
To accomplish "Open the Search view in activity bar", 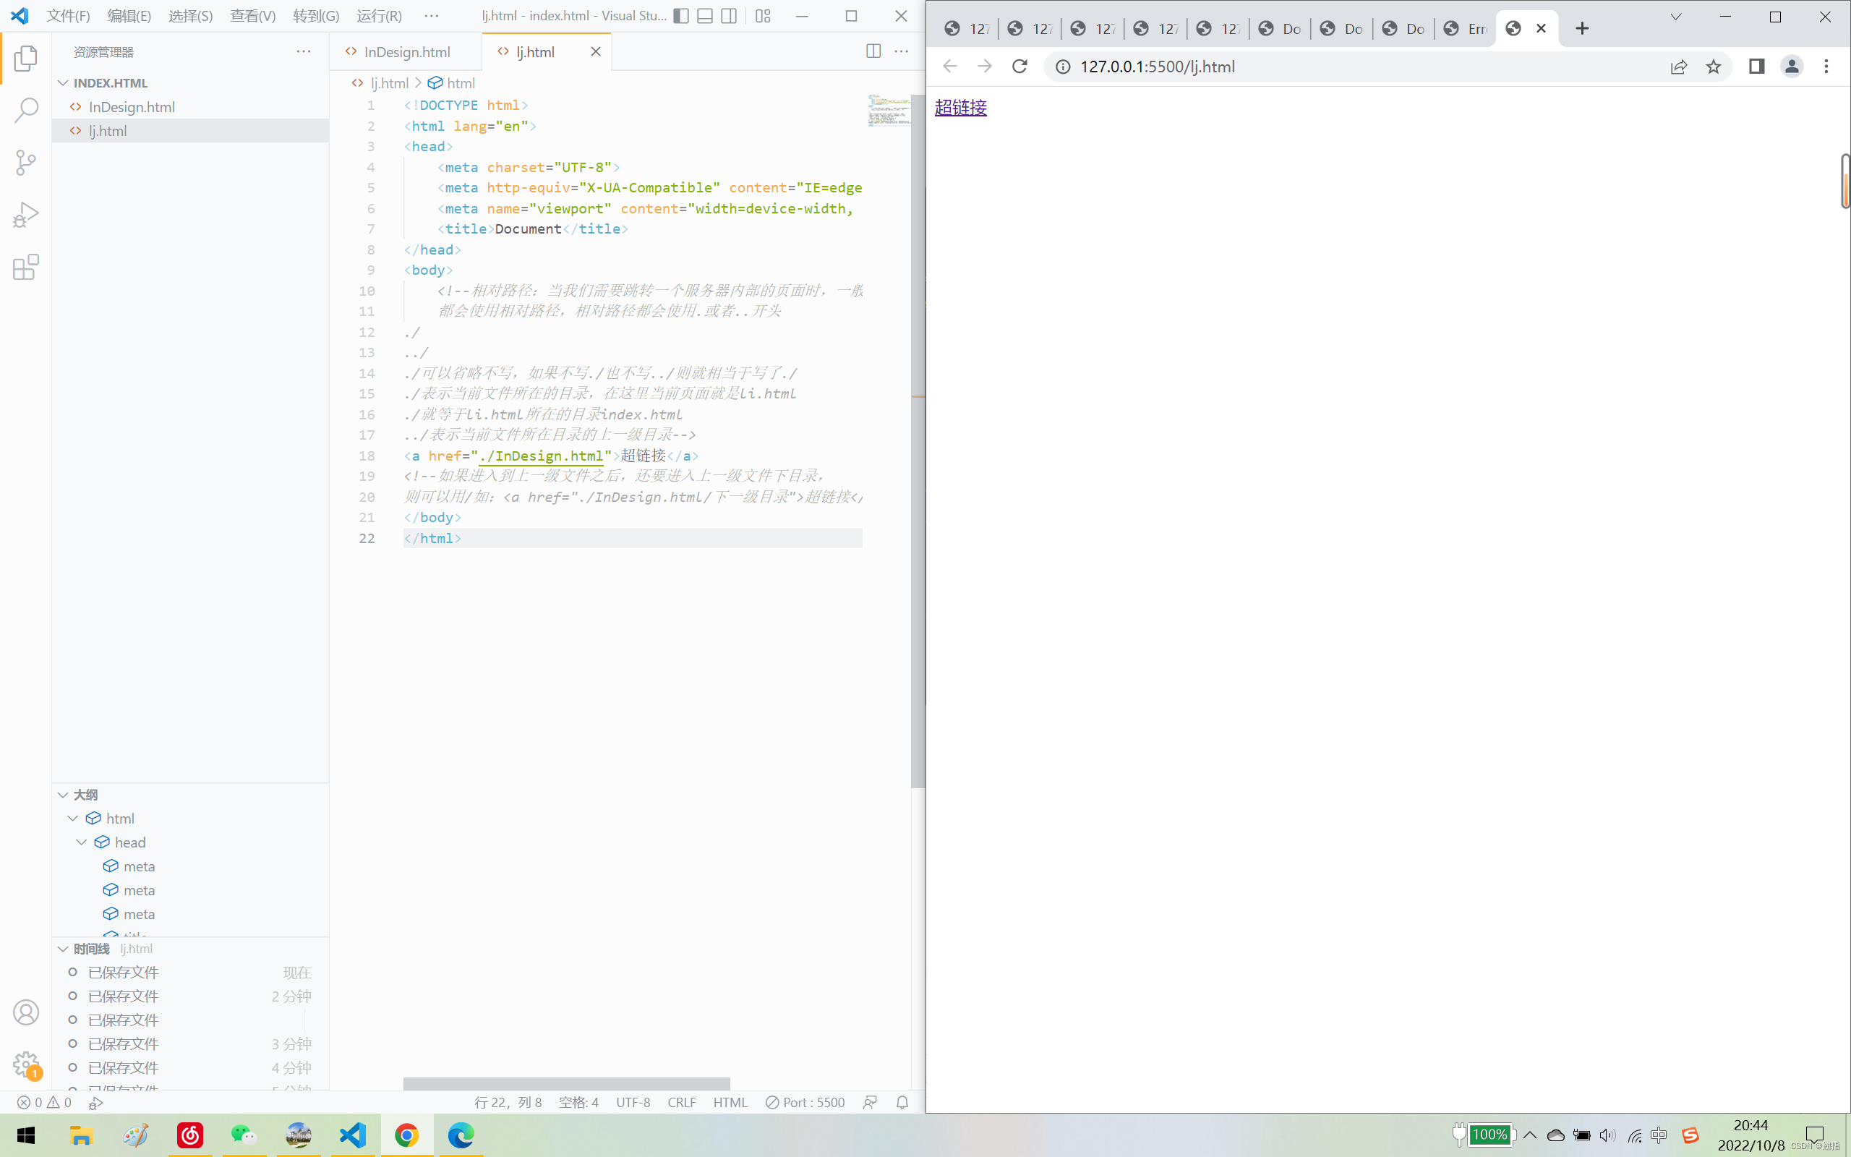I will pyautogui.click(x=26, y=110).
